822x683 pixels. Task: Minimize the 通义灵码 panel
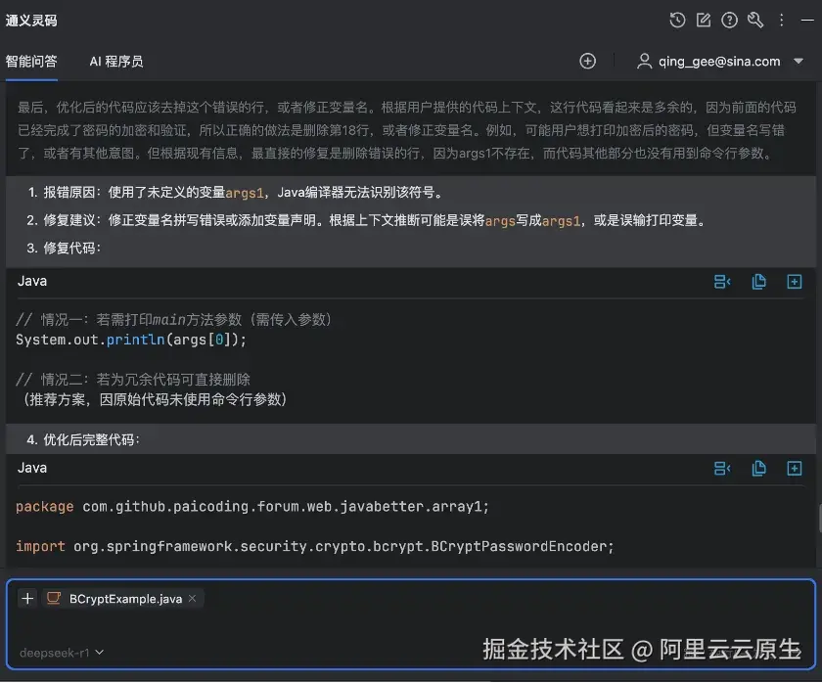pos(807,20)
